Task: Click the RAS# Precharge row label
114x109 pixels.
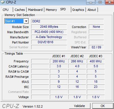Action: (17, 77)
